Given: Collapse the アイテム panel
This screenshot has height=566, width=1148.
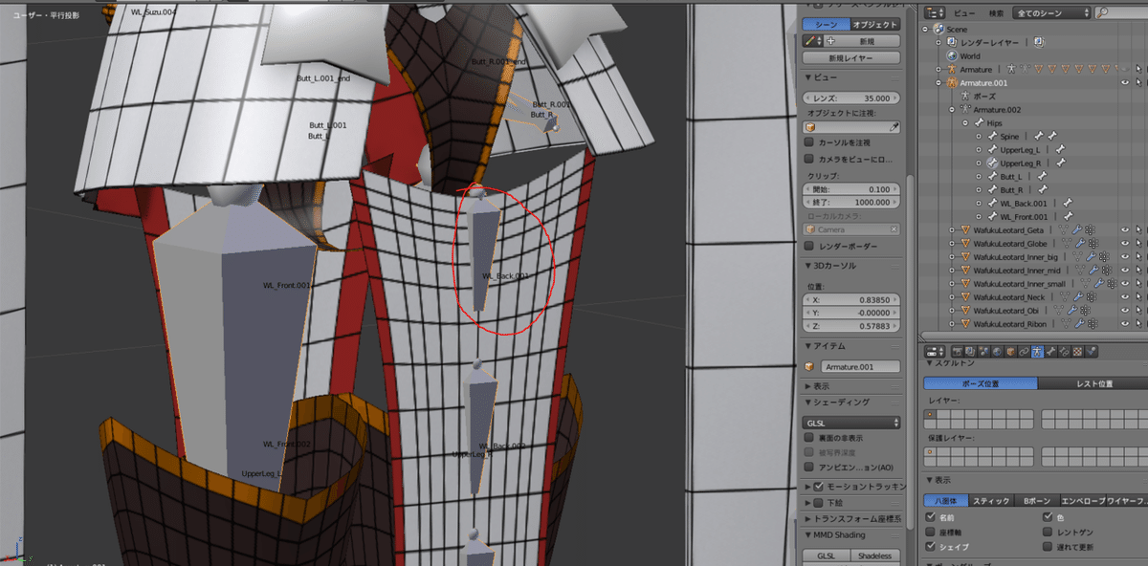Looking at the screenshot, I should coord(808,346).
